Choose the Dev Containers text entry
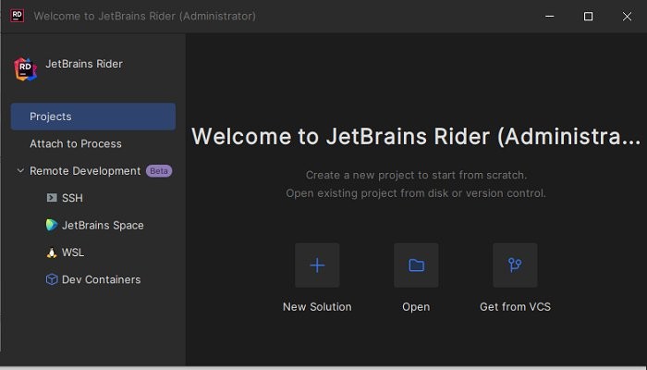This screenshot has width=647, height=370. 101,279
